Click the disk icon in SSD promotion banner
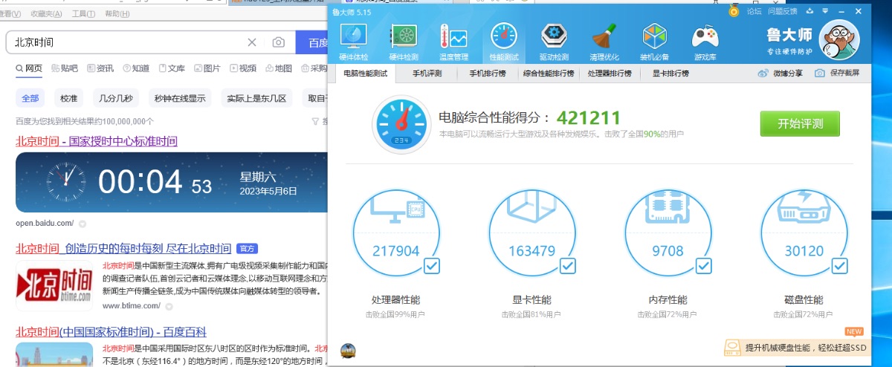 coord(733,348)
